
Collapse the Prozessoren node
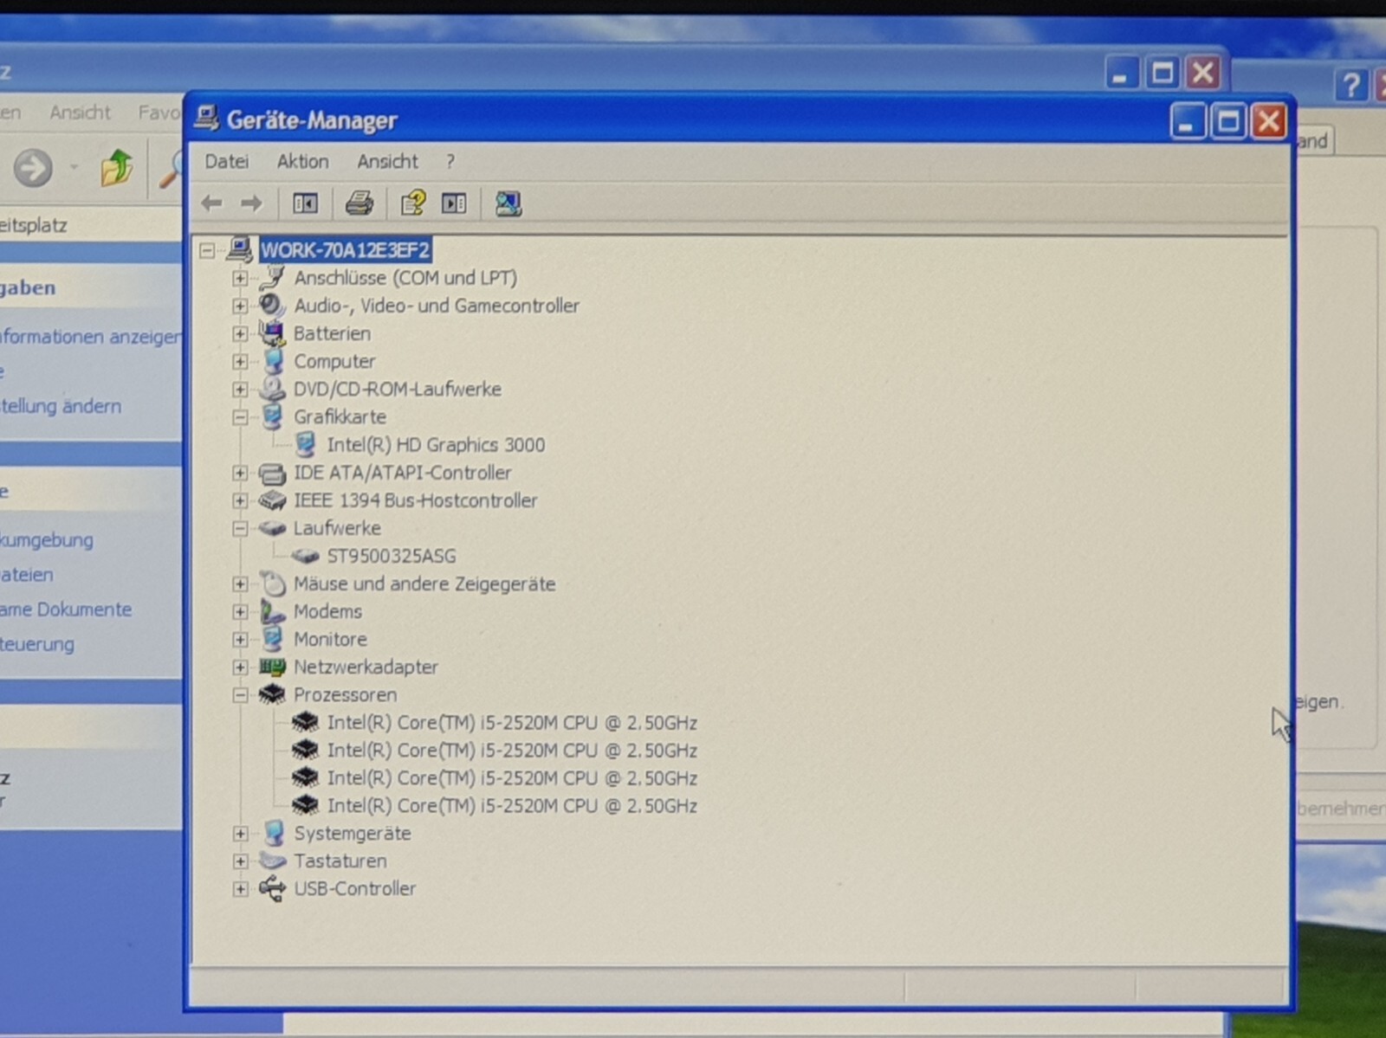[x=240, y=695]
